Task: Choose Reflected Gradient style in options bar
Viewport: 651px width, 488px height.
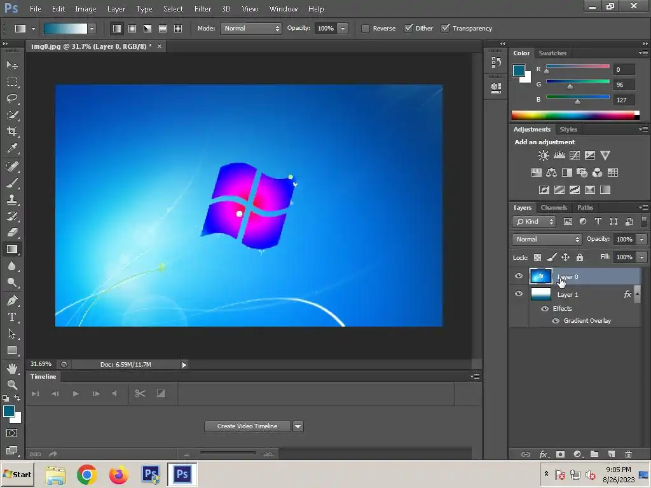Action: 163,29
